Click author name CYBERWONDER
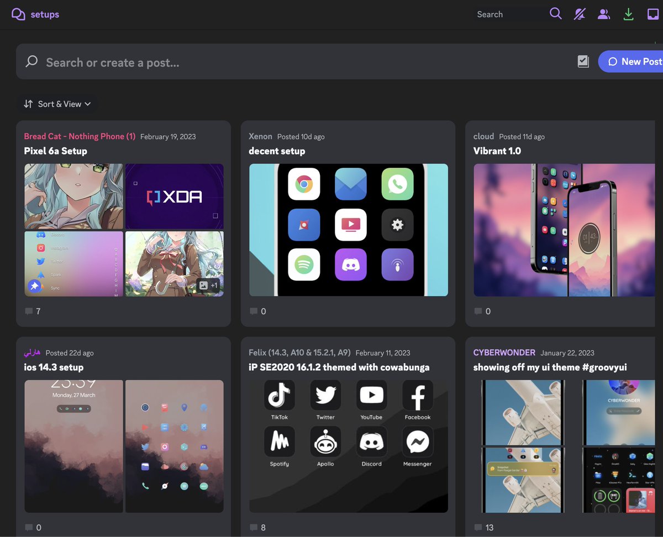663x537 pixels. click(x=504, y=353)
